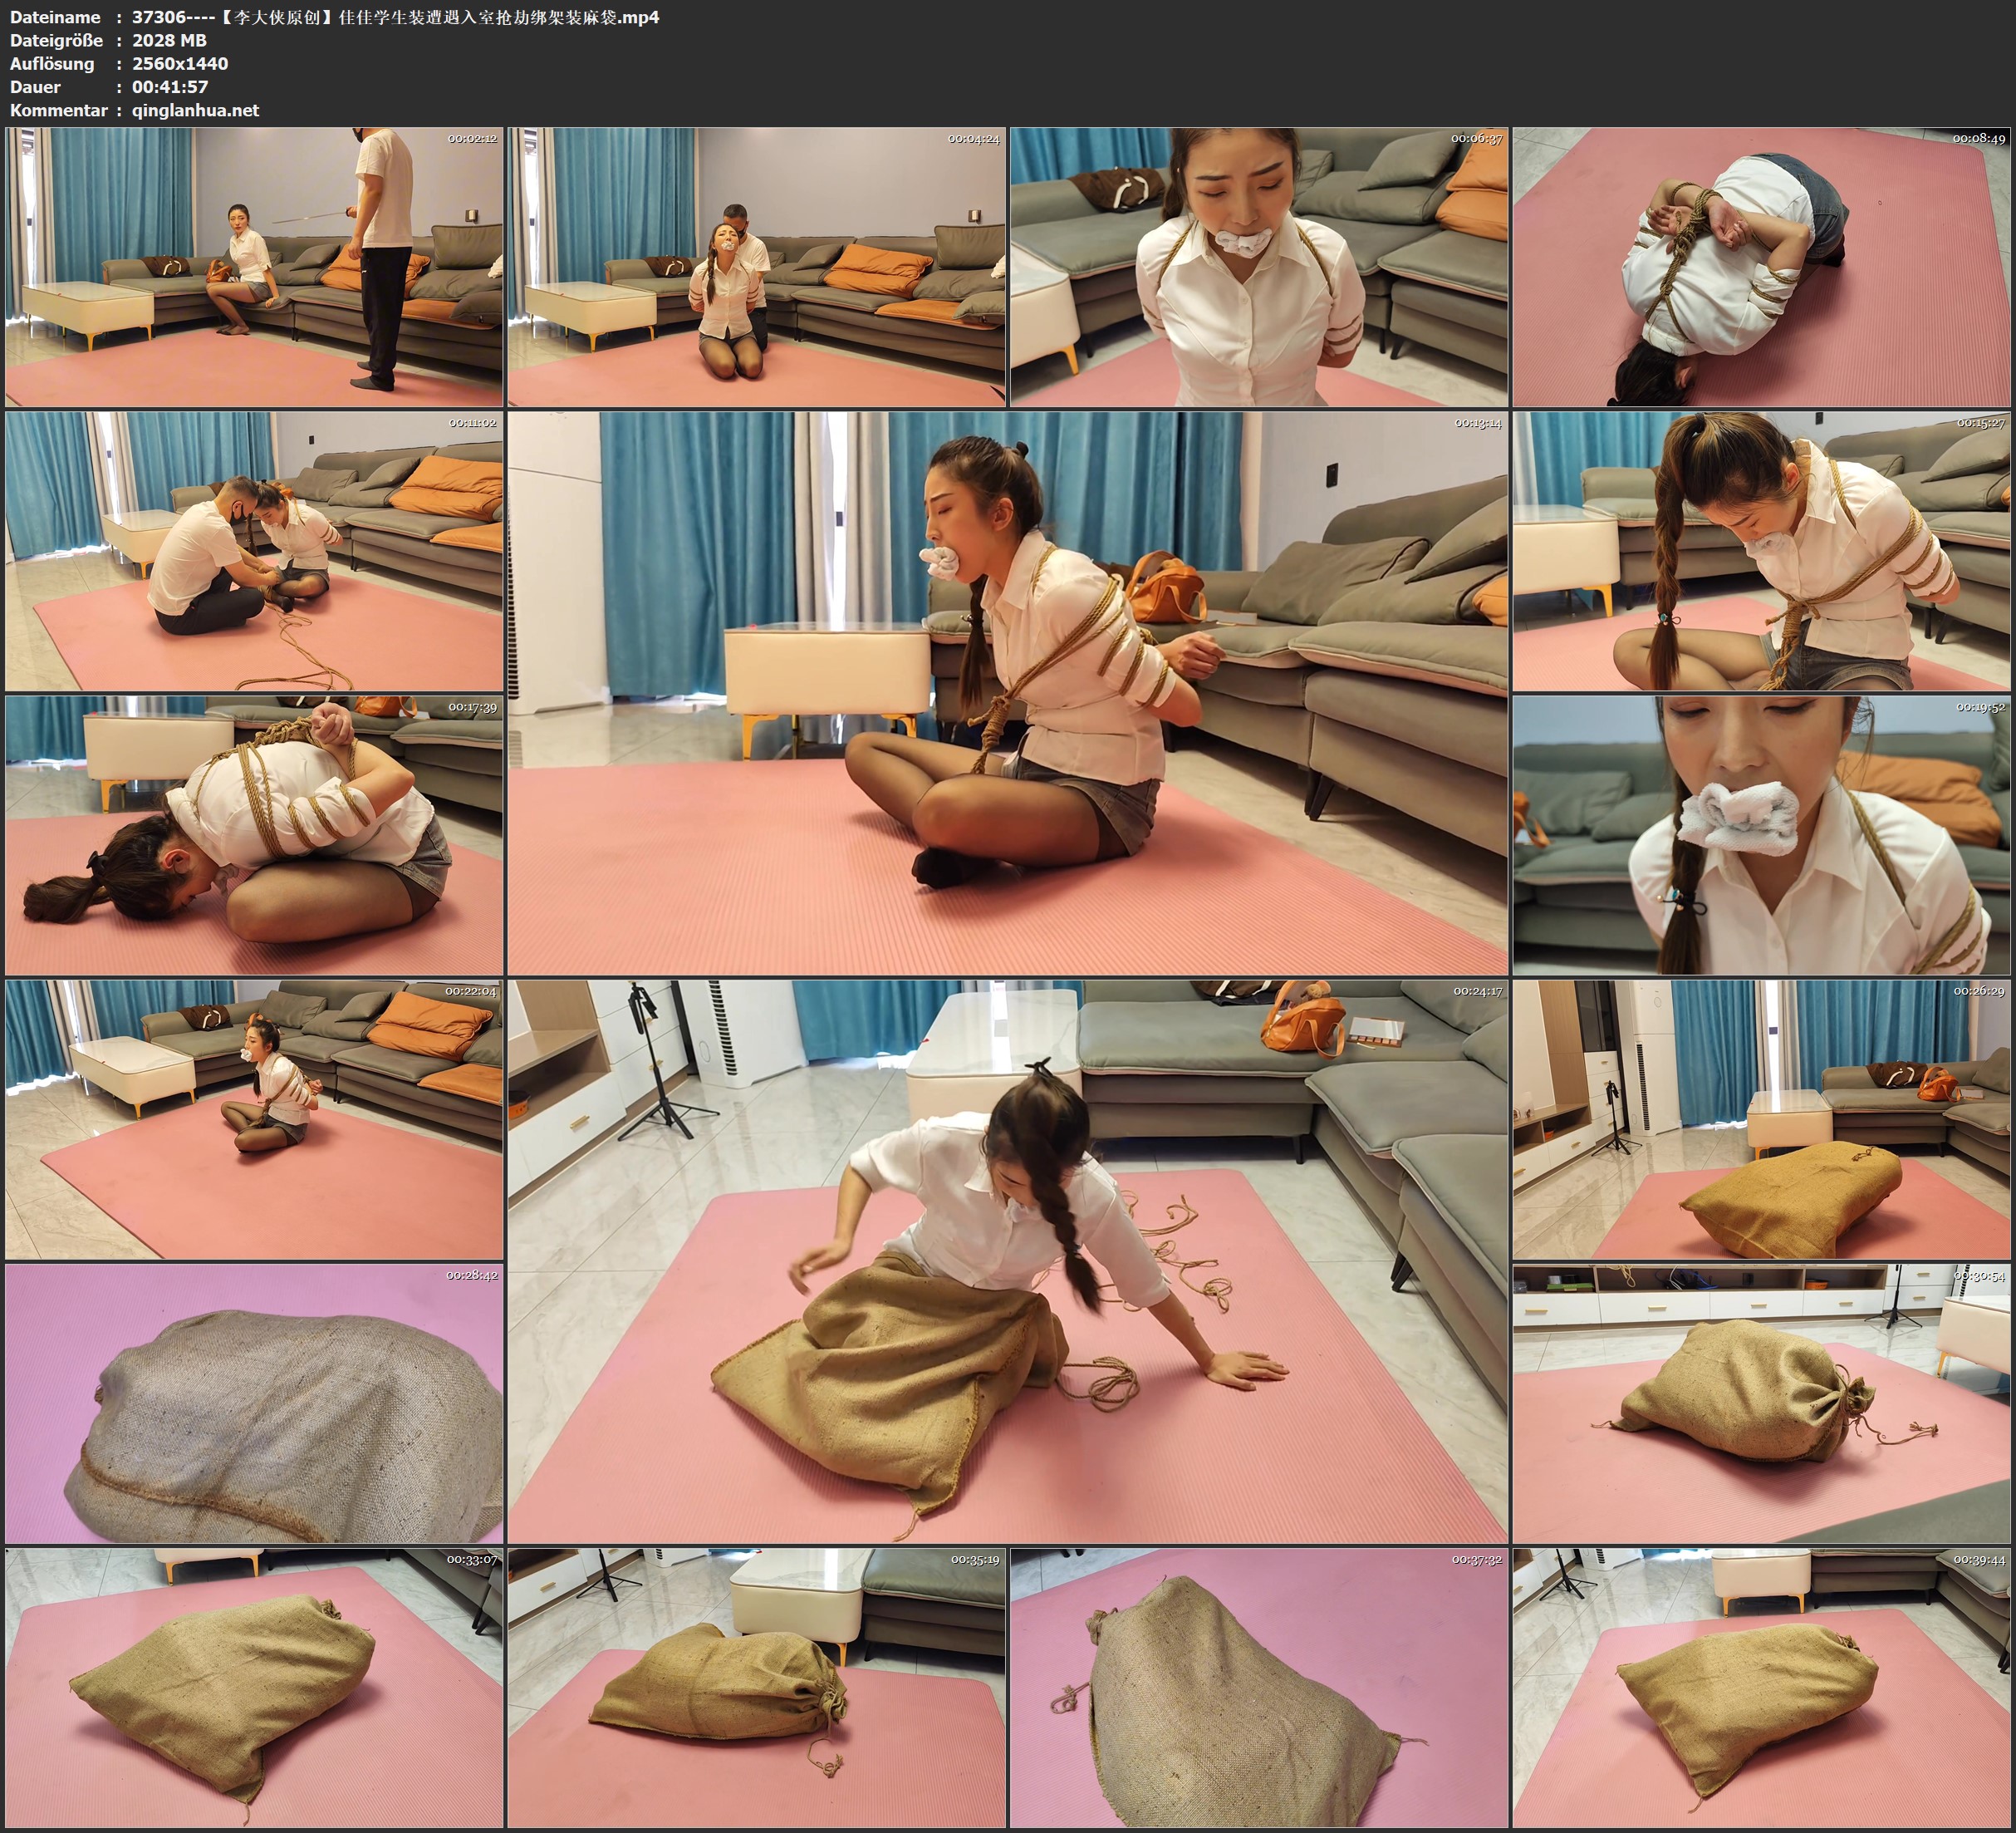Viewport: 2016px width, 1833px height.
Task: Click the qinglanhua.net comment text
Action: 195,110
